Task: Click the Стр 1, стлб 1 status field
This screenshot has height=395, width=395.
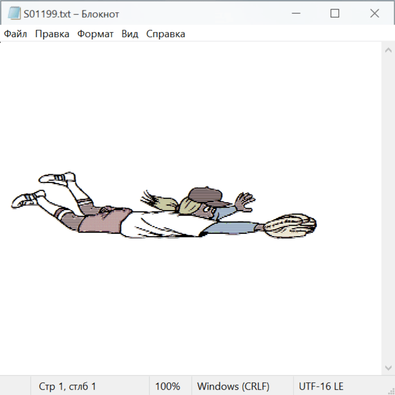Action: click(x=67, y=387)
